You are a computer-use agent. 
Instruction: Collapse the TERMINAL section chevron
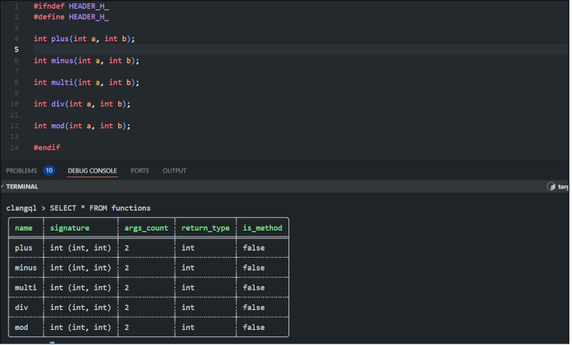point(4,186)
